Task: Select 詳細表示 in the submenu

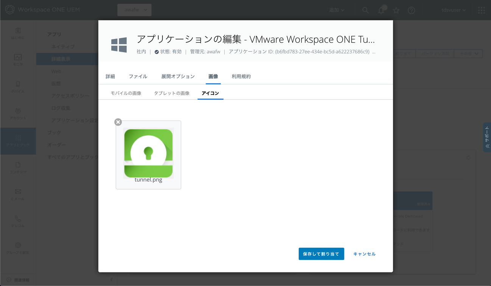Action: (61, 59)
